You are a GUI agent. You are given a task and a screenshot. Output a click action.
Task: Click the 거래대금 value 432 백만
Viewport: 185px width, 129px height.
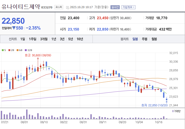[x=165, y=29]
